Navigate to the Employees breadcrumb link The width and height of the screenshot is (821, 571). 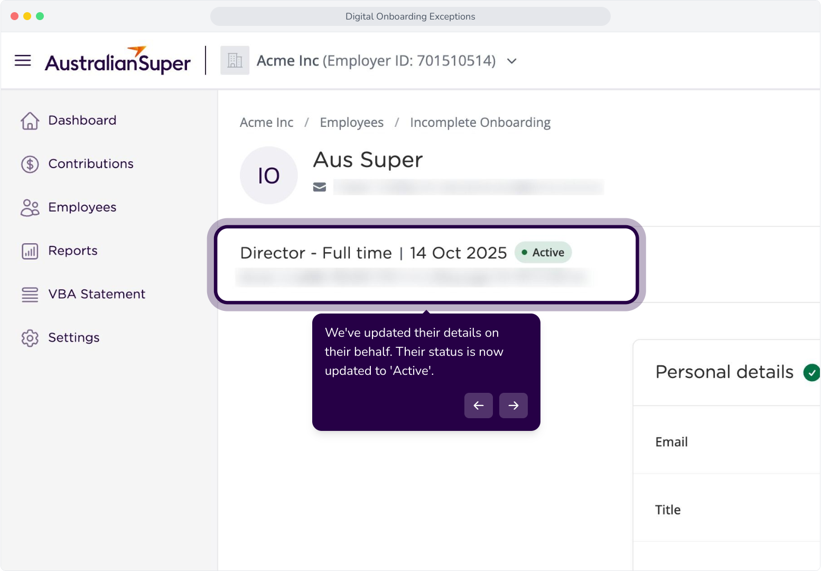(x=352, y=123)
